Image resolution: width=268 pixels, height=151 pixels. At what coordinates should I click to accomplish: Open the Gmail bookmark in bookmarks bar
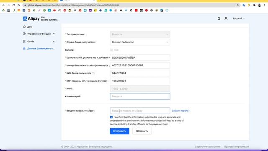point(19,10)
